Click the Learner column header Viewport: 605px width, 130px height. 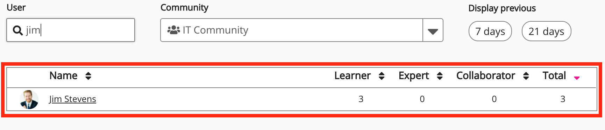(352, 75)
